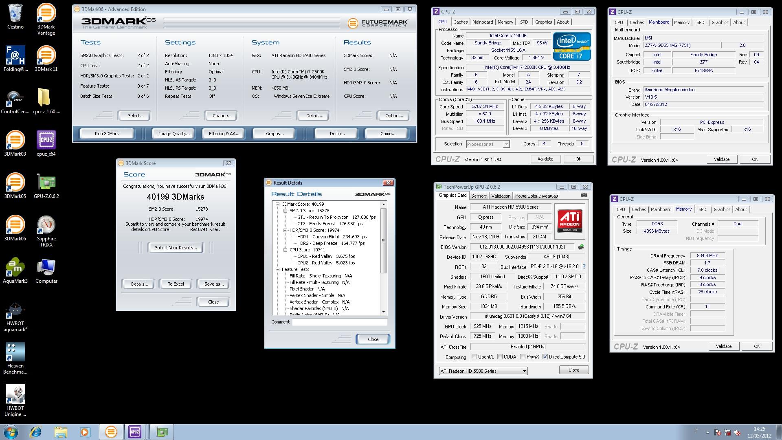Open Sapphire TRIXX desktop icon
Image resolution: width=782 pixels, height=440 pixels.
click(46, 231)
